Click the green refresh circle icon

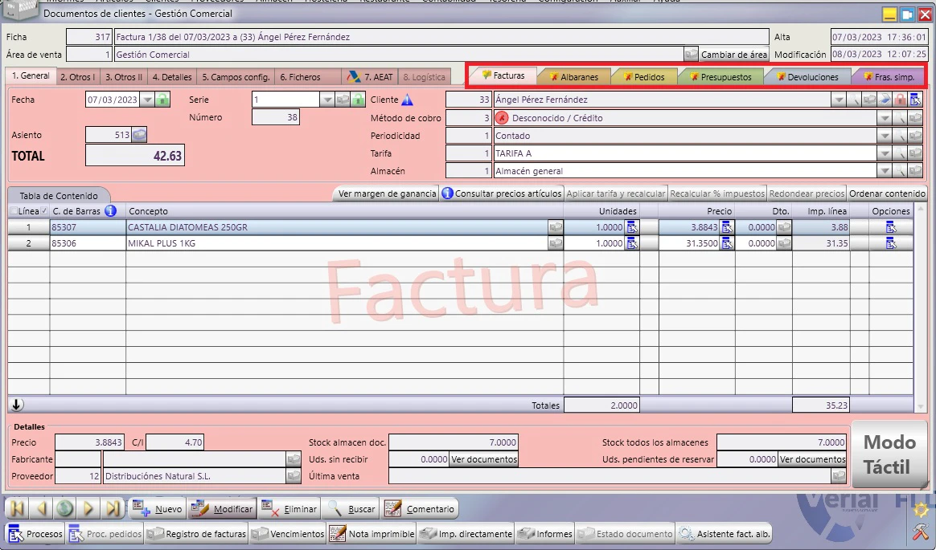pos(64,508)
